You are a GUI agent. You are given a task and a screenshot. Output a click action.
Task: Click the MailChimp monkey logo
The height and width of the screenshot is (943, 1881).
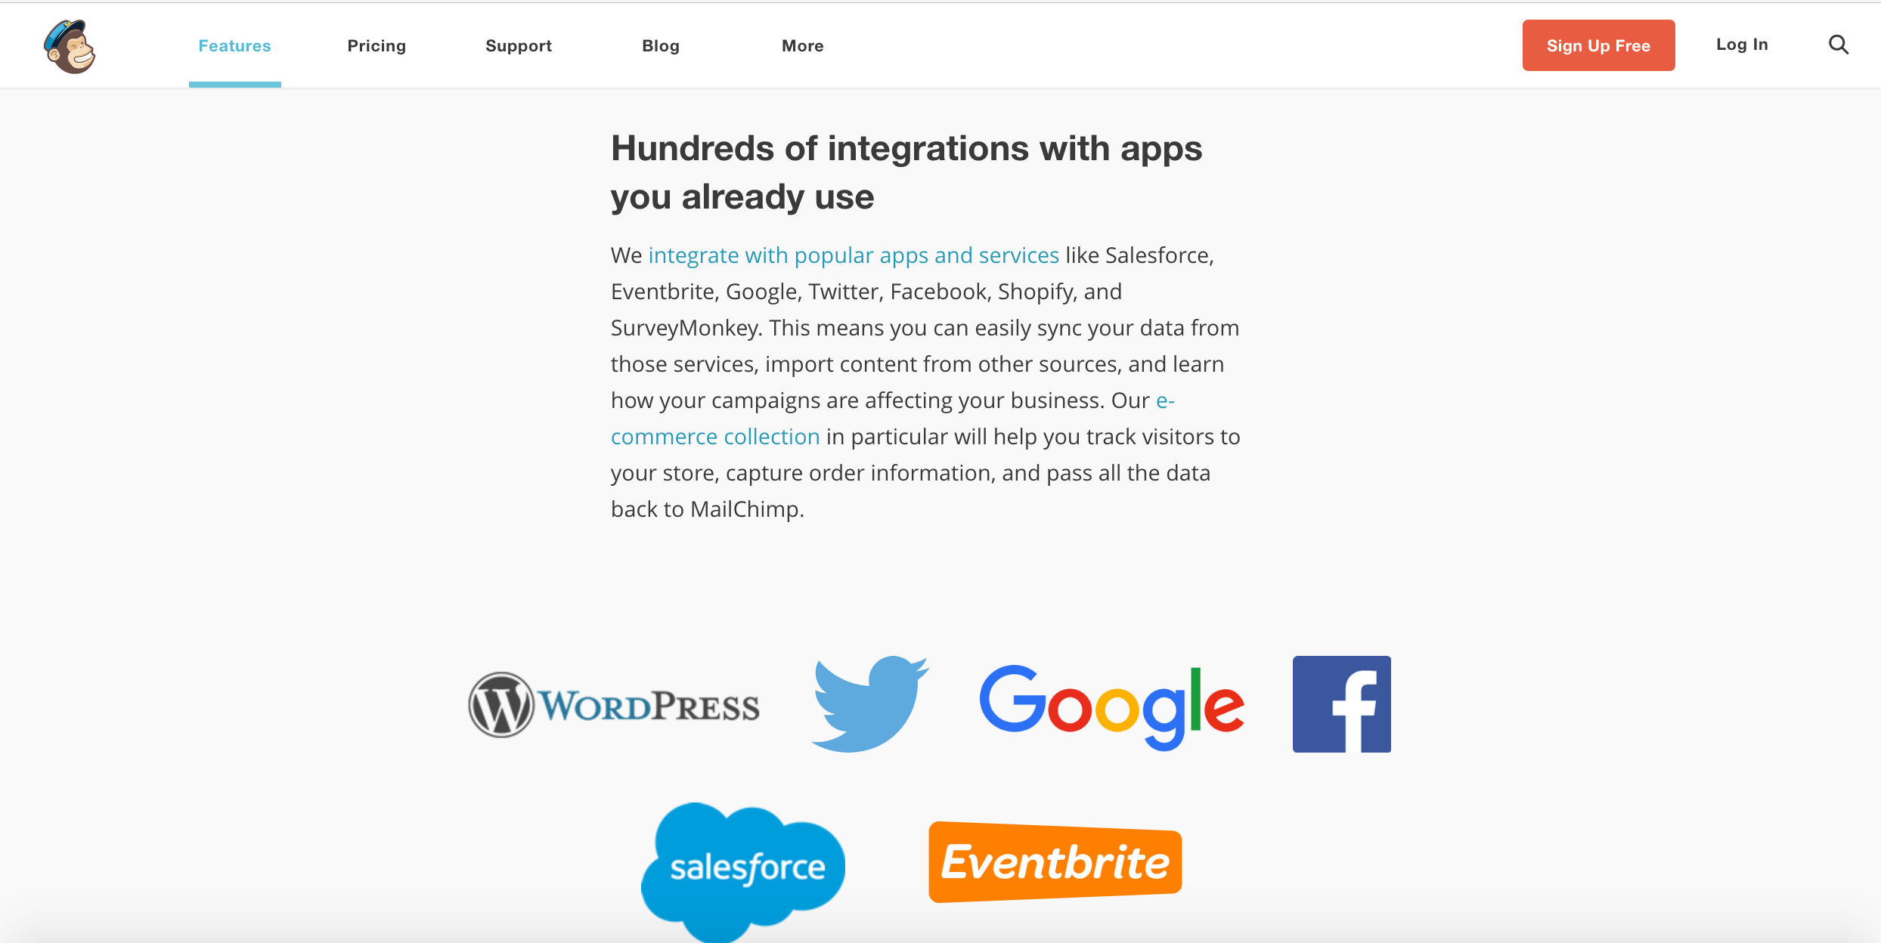(x=70, y=46)
